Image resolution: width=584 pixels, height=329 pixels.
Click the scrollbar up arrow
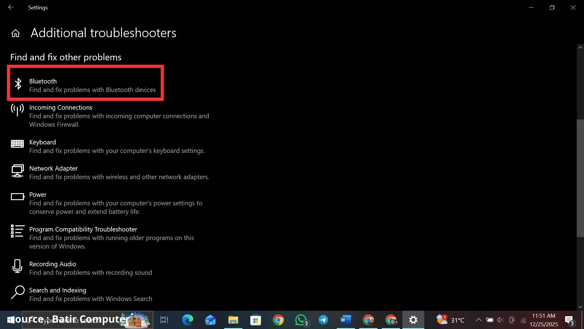coord(580,48)
